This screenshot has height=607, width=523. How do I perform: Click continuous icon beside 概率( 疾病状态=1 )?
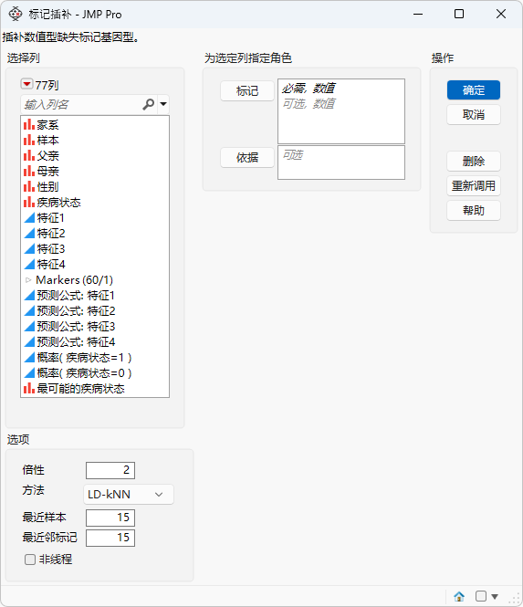(29, 357)
